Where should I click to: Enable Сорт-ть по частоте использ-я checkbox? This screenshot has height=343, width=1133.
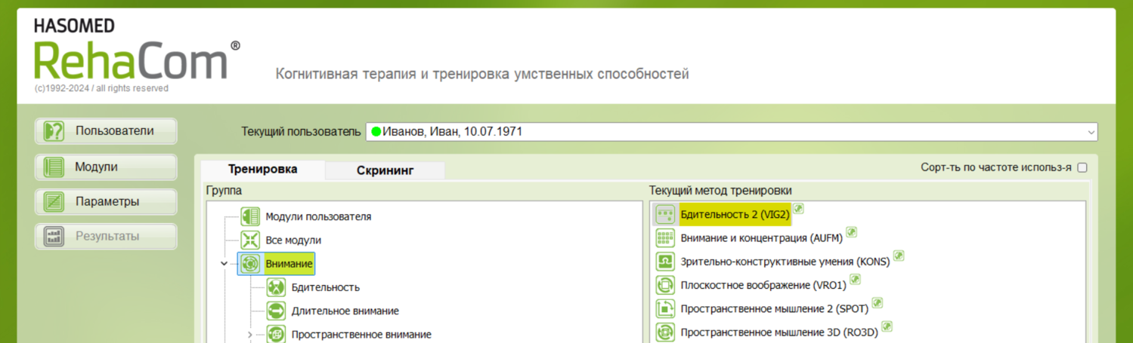click(1082, 167)
